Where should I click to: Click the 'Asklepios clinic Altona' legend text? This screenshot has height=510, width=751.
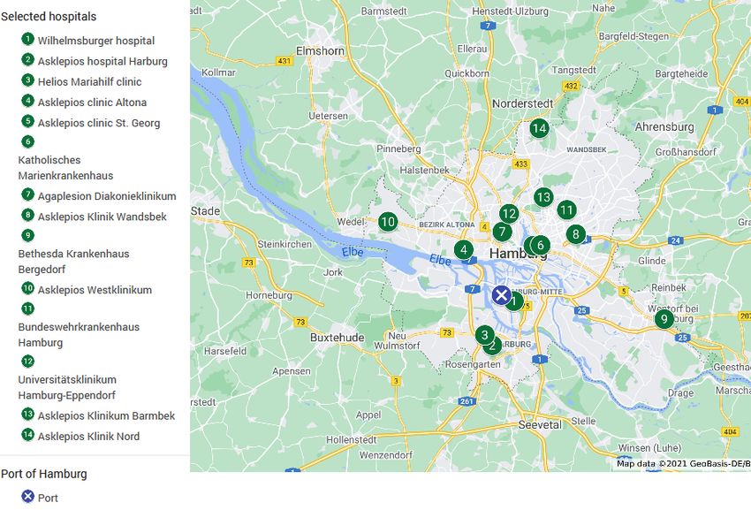(92, 103)
